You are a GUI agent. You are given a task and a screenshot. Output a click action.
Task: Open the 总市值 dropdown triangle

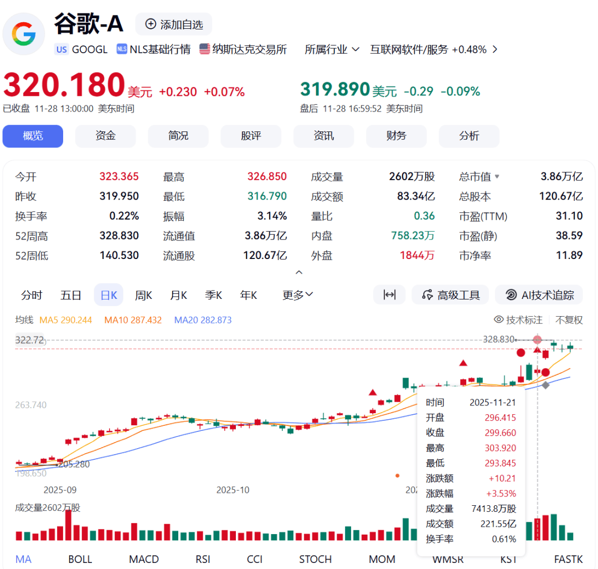tap(497, 177)
